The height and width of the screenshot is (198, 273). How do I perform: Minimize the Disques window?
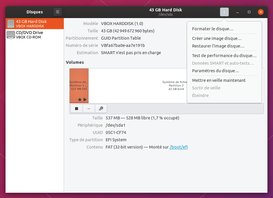pyautogui.click(x=237, y=12)
